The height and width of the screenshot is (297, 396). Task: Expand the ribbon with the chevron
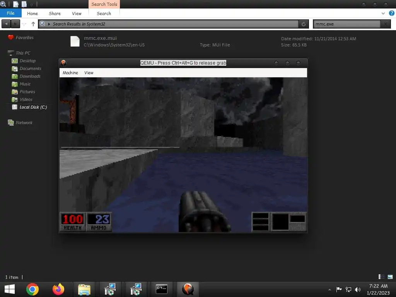click(x=383, y=14)
